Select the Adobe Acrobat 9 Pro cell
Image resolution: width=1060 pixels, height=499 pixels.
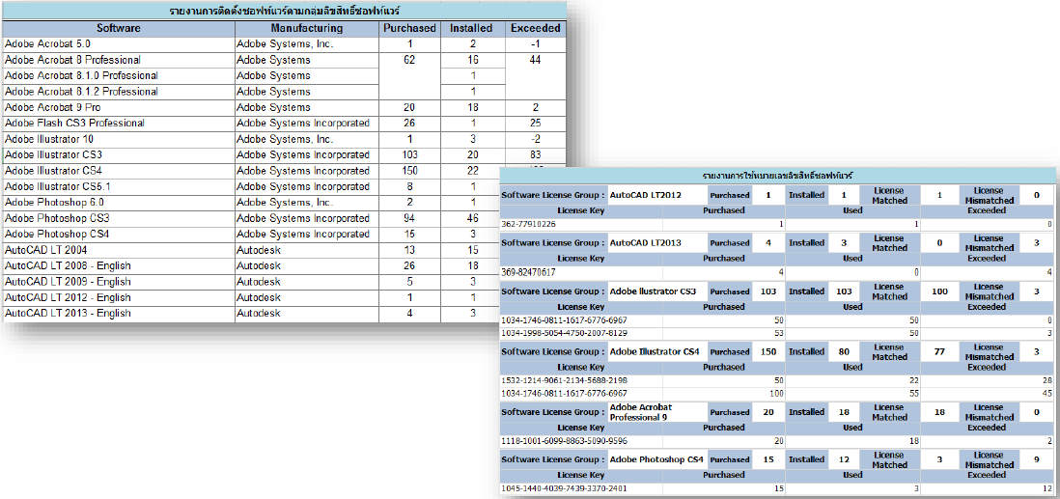(119, 107)
